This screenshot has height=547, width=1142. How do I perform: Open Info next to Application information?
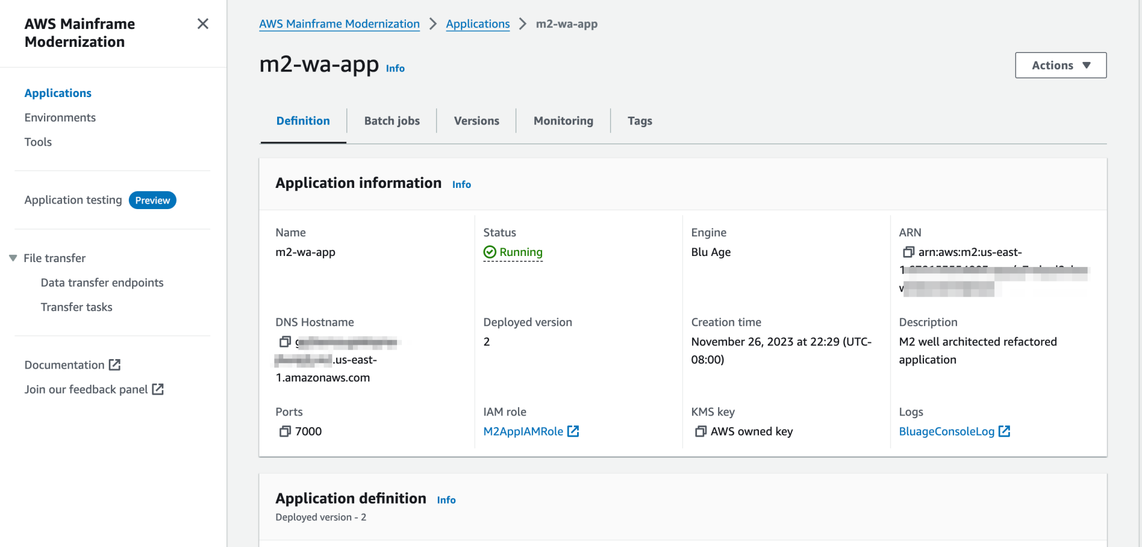tap(461, 184)
